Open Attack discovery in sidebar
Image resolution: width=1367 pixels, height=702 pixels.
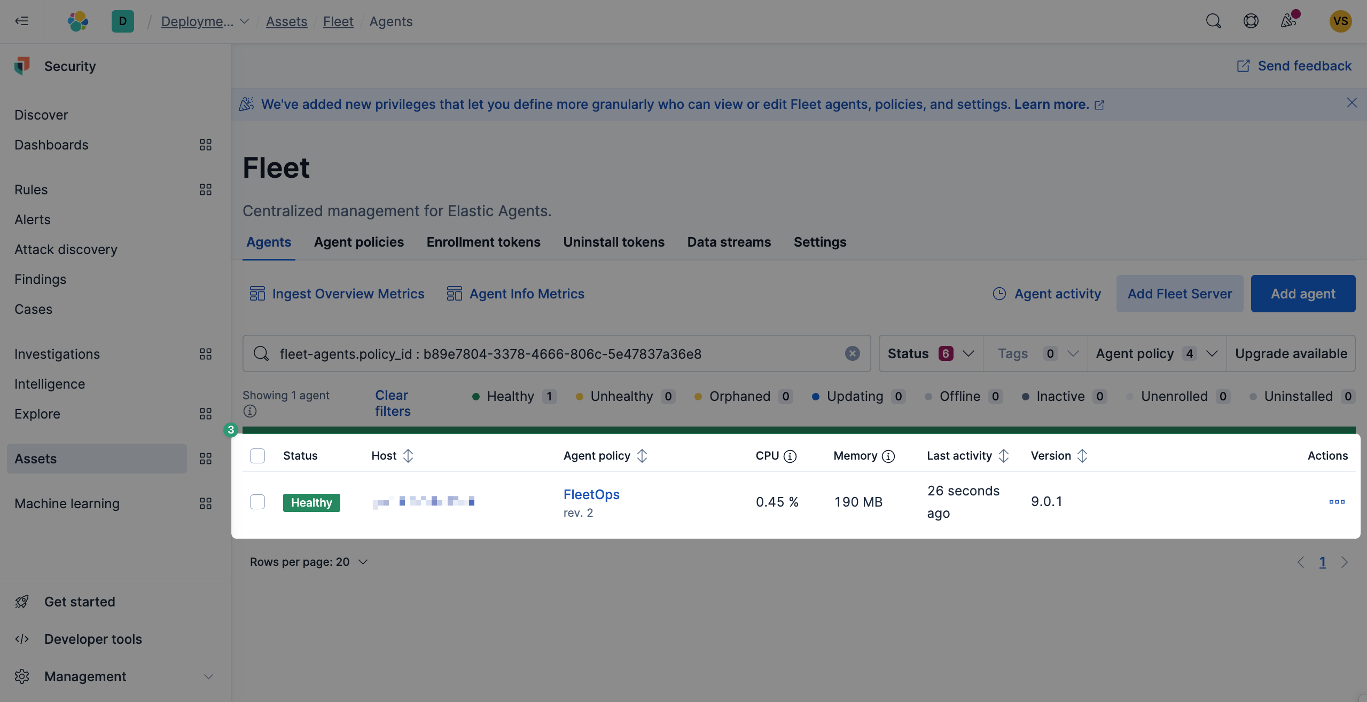[x=66, y=249]
